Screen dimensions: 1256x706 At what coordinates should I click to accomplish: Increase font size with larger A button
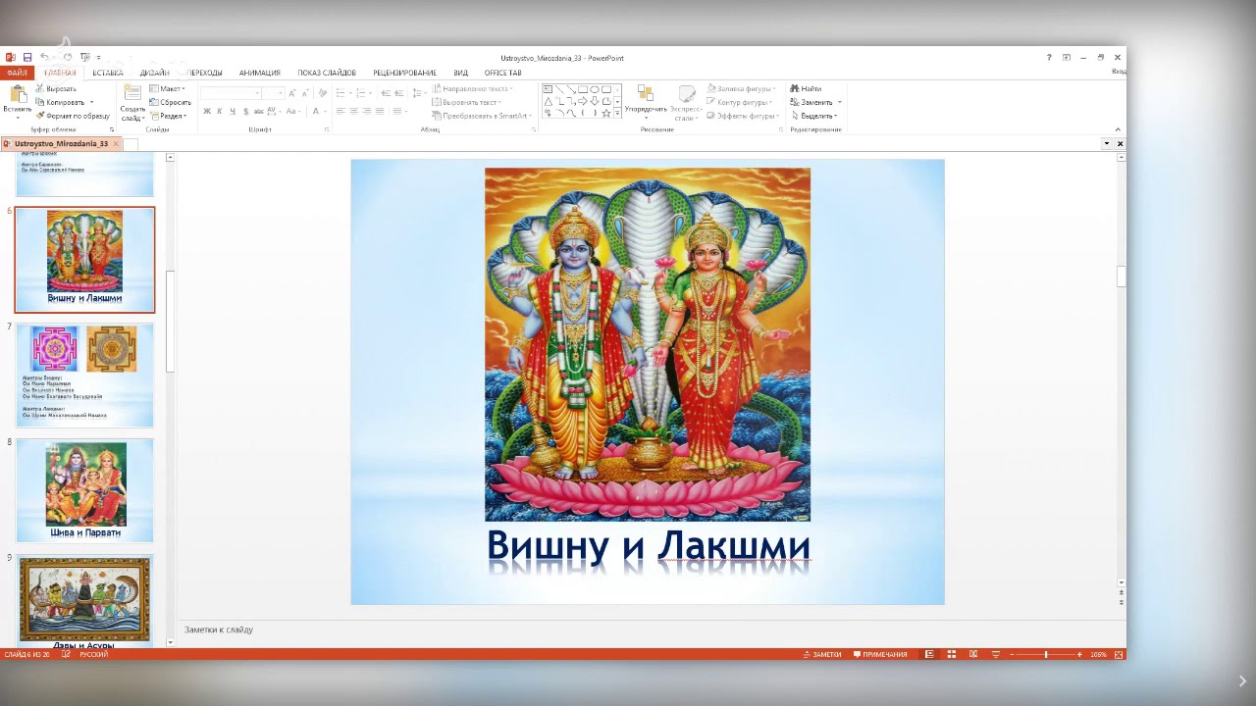point(292,93)
